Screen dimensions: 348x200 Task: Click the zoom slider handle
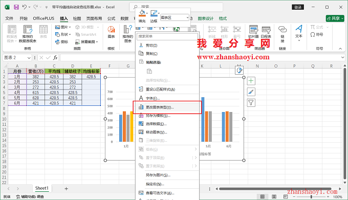click(x=311, y=196)
